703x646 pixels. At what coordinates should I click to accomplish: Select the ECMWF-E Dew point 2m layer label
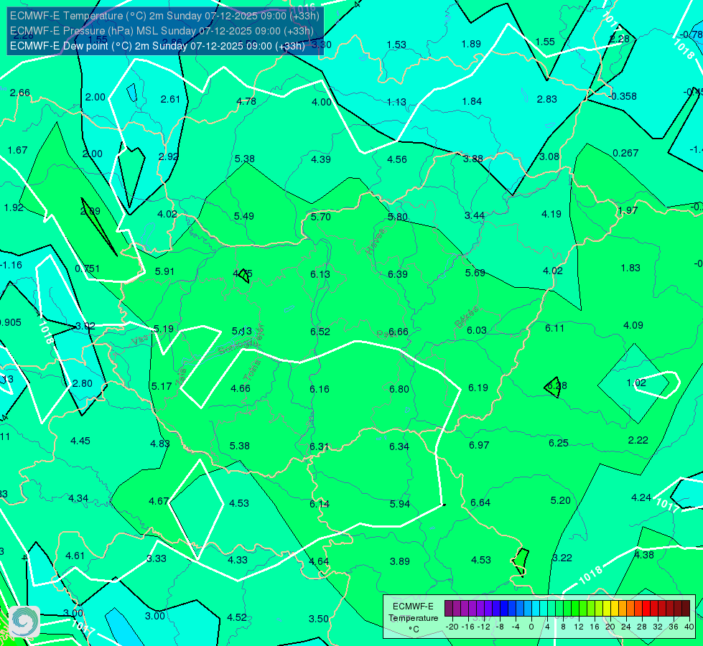[x=157, y=46]
